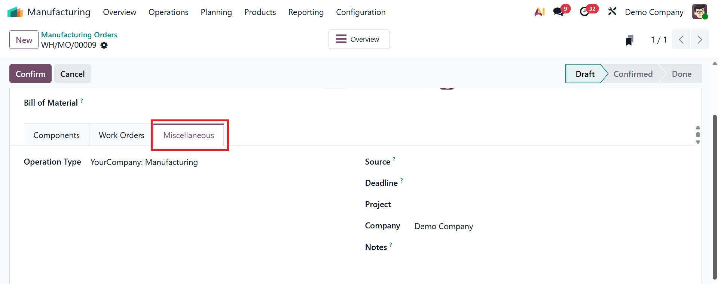Image resolution: width=718 pixels, height=284 pixels.
Task: Go to next record arrow
Action: [700, 40]
